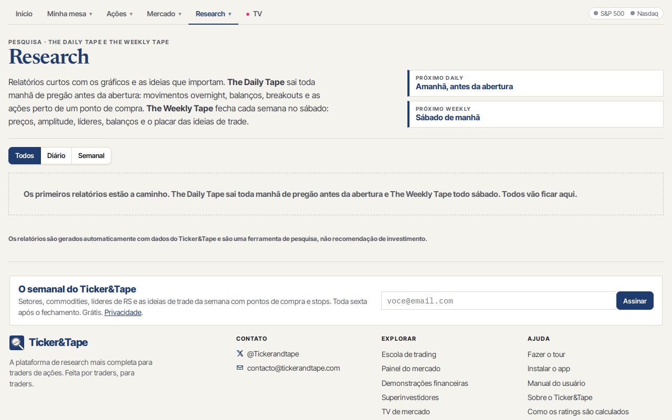Click the X (Twitter) icon for @Tickerandtape
Screen dimensions: 672x420
point(240,354)
